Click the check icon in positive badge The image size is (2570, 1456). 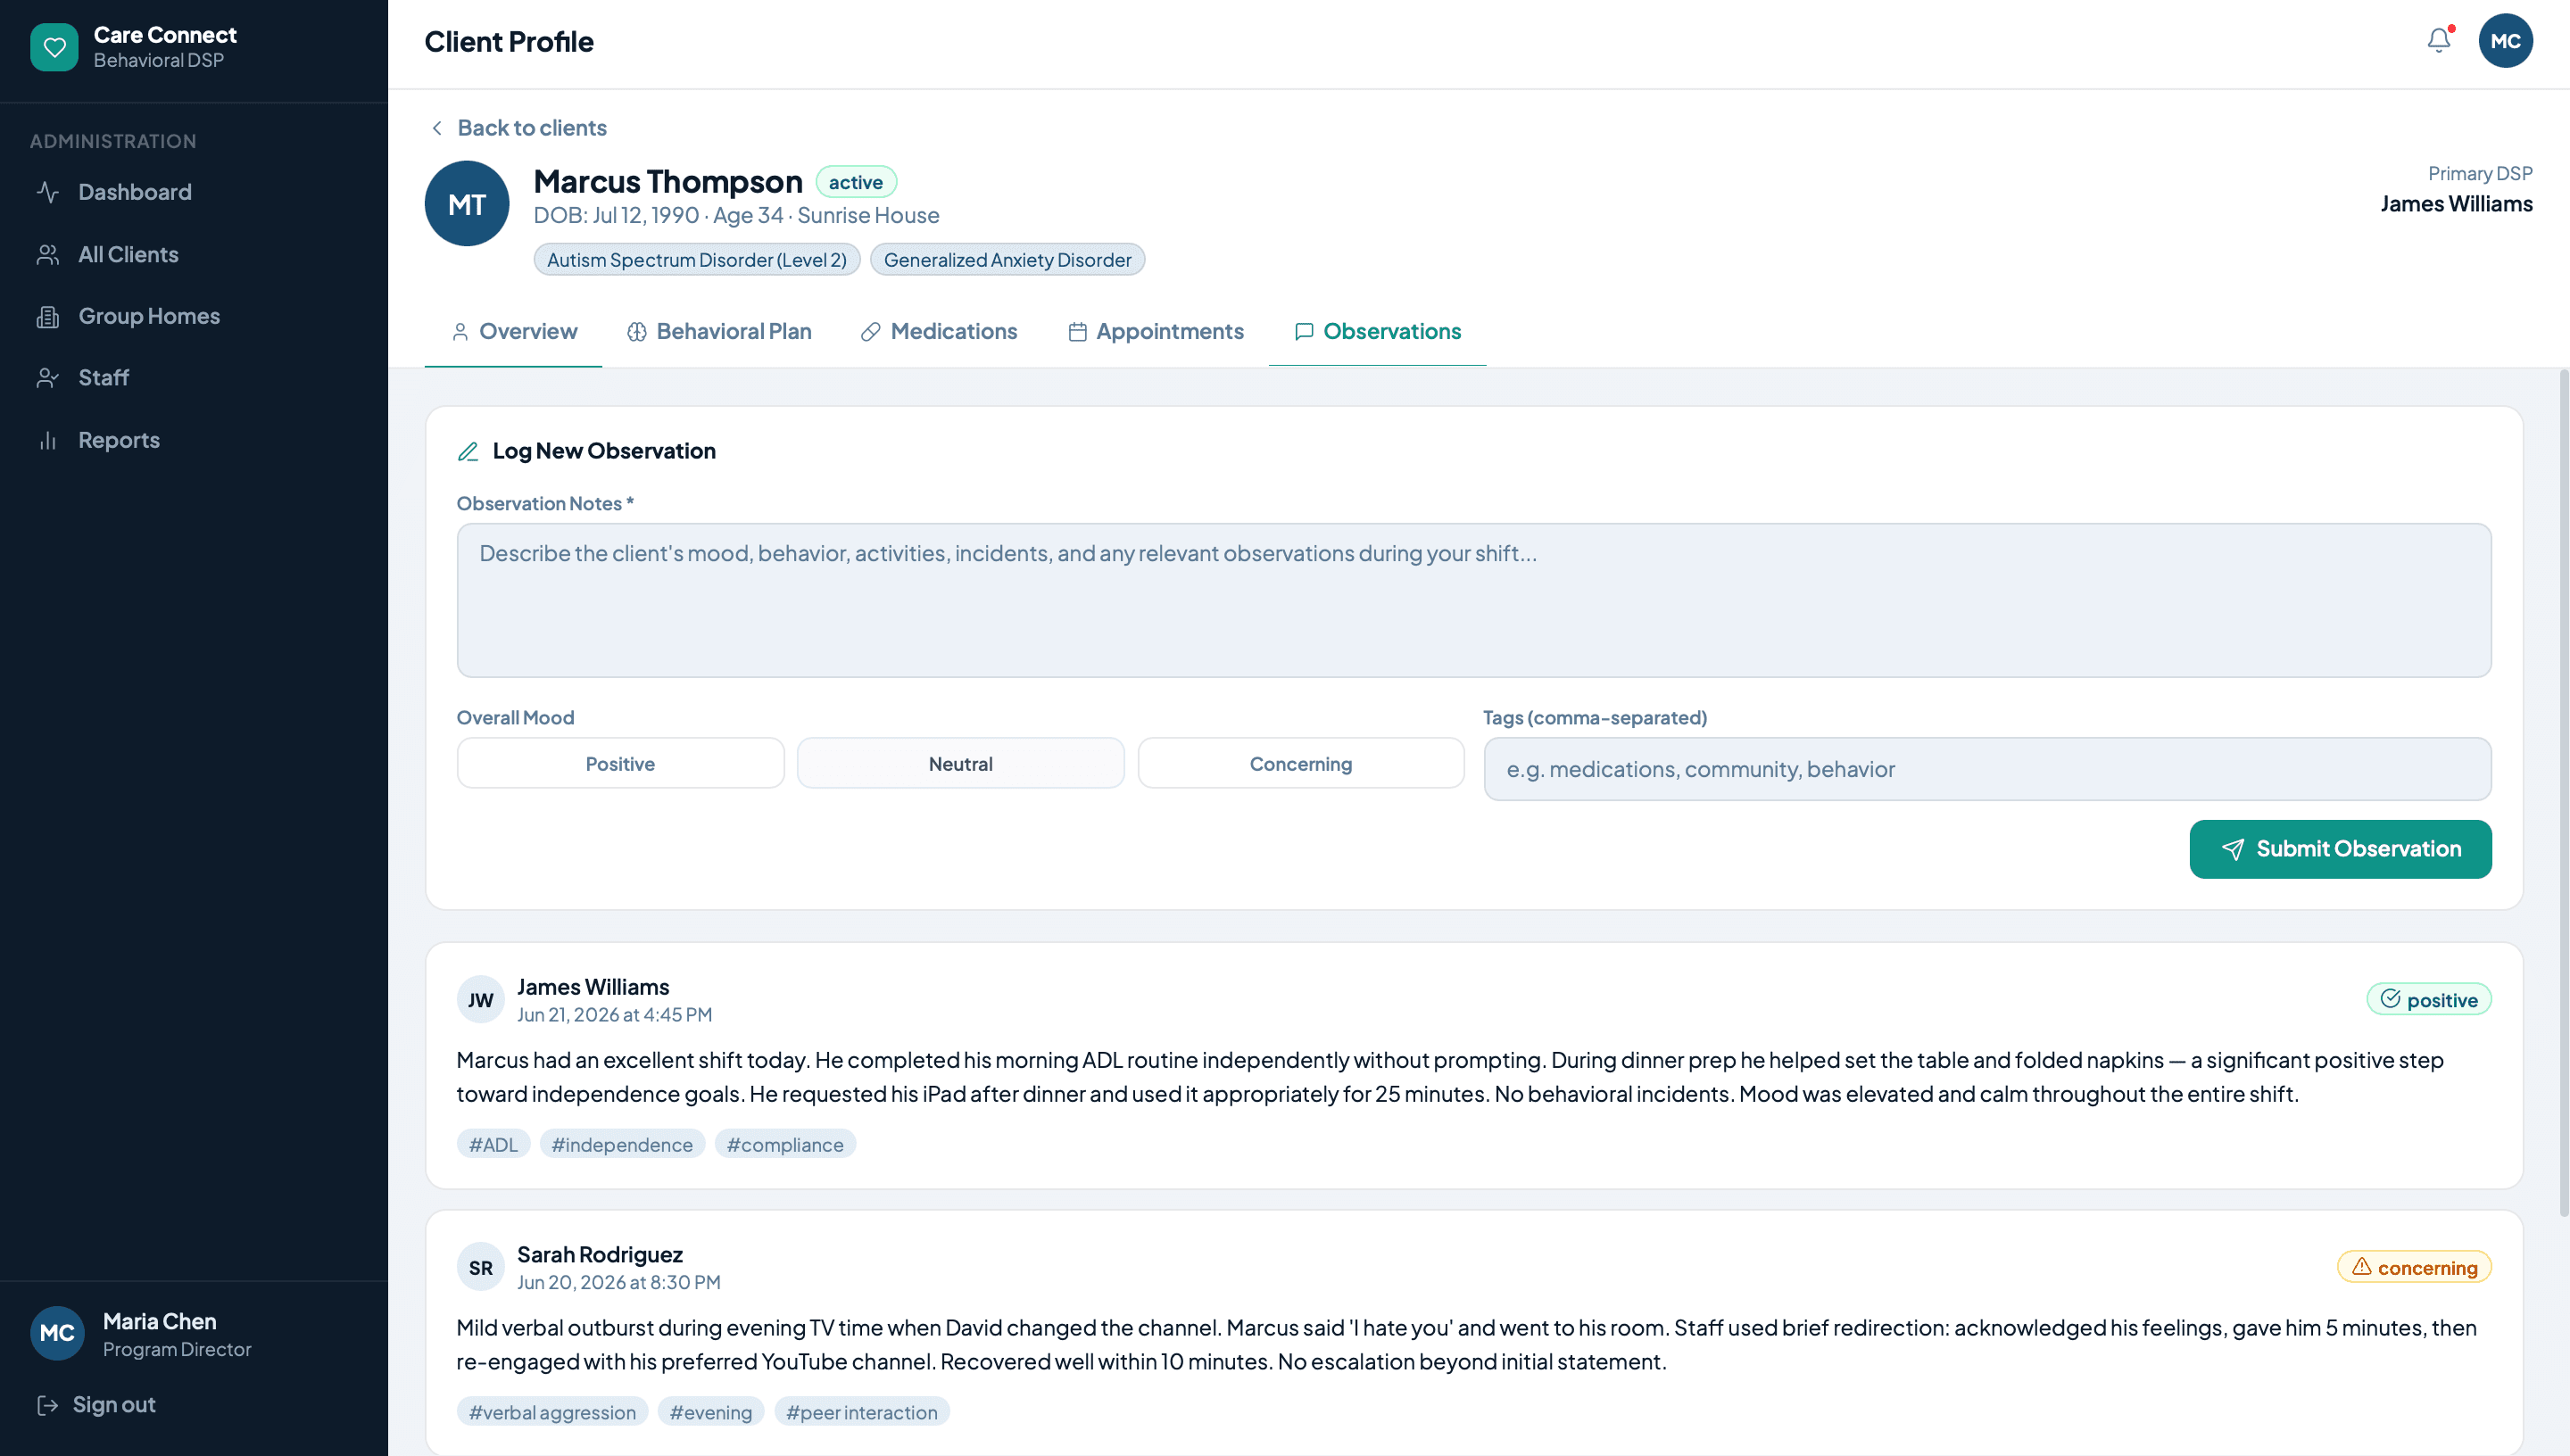2390,999
